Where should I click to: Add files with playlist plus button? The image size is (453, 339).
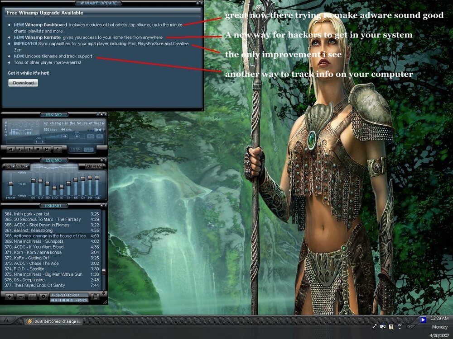pyautogui.click(x=9, y=297)
